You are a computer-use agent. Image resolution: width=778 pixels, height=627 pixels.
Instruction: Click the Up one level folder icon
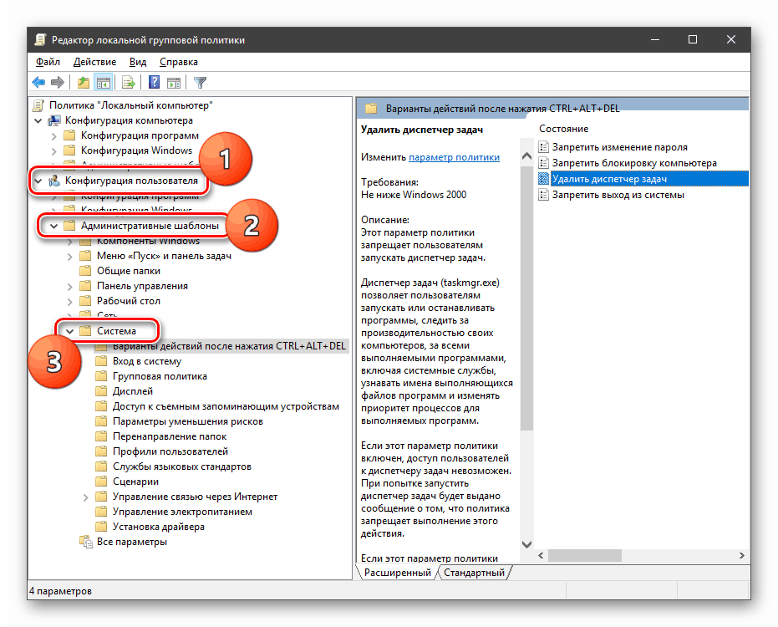[84, 83]
